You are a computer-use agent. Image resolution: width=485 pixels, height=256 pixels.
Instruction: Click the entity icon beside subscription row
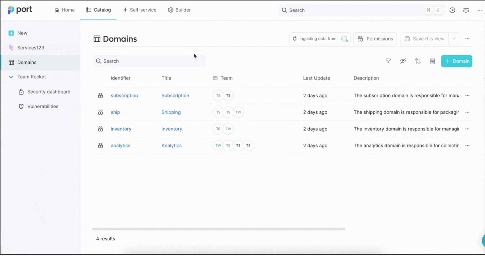point(101,96)
